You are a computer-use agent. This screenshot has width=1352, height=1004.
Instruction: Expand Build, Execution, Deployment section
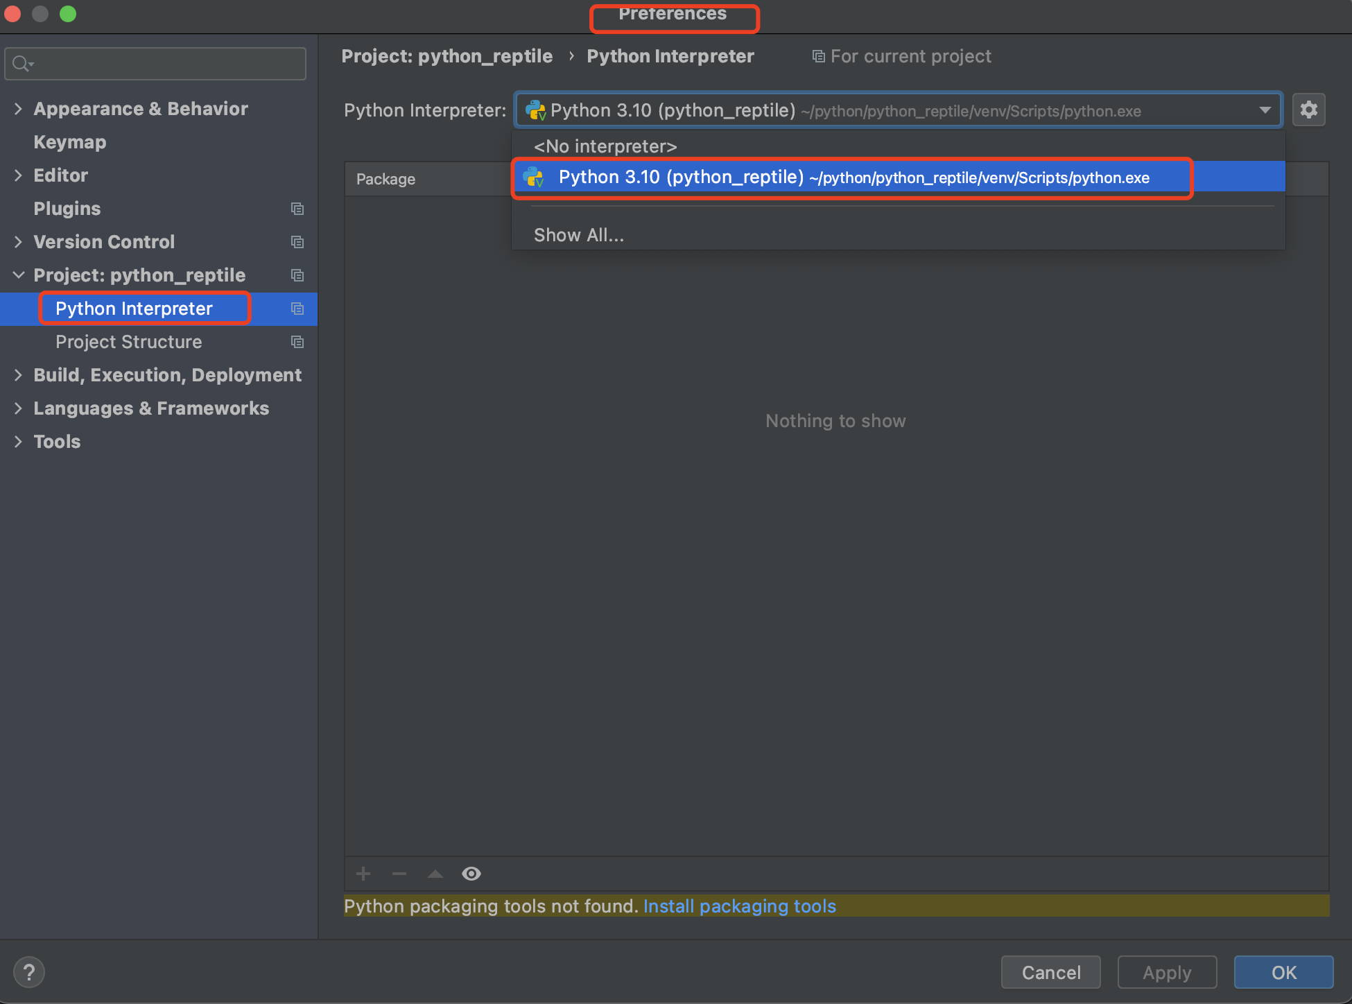point(18,375)
